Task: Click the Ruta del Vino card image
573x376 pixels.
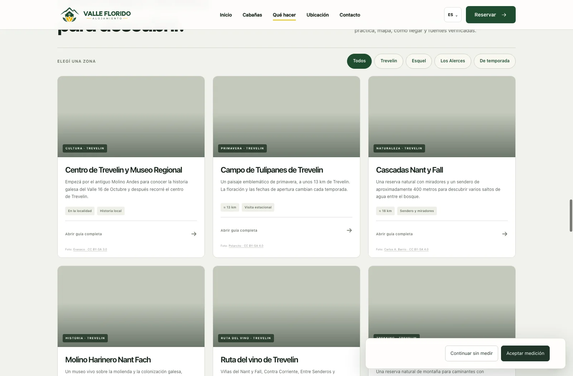Action: coord(286,307)
